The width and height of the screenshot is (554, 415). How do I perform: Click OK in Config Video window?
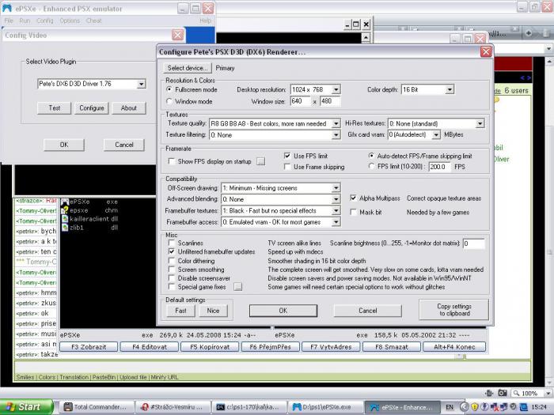click(x=64, y=145)
